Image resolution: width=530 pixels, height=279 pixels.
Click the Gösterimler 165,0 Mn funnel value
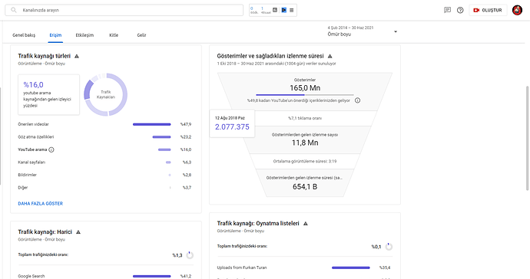(x=305, y=88)
